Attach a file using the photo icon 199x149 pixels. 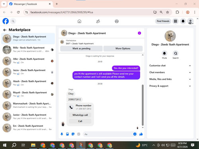(67, 134)
